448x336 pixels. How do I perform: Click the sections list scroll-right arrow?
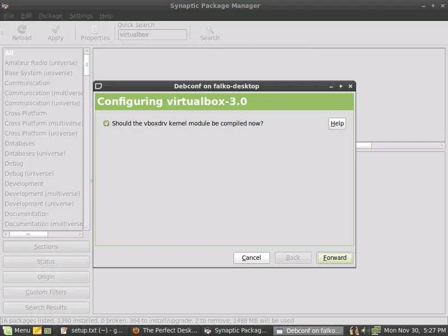click(80, 234)
